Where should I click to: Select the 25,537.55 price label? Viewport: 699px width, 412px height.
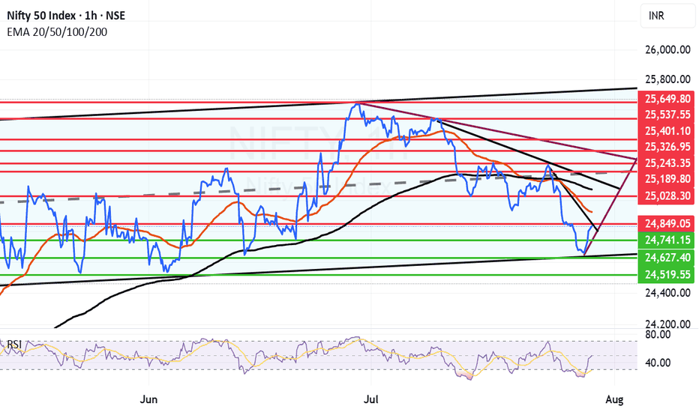tap(667, 115)
